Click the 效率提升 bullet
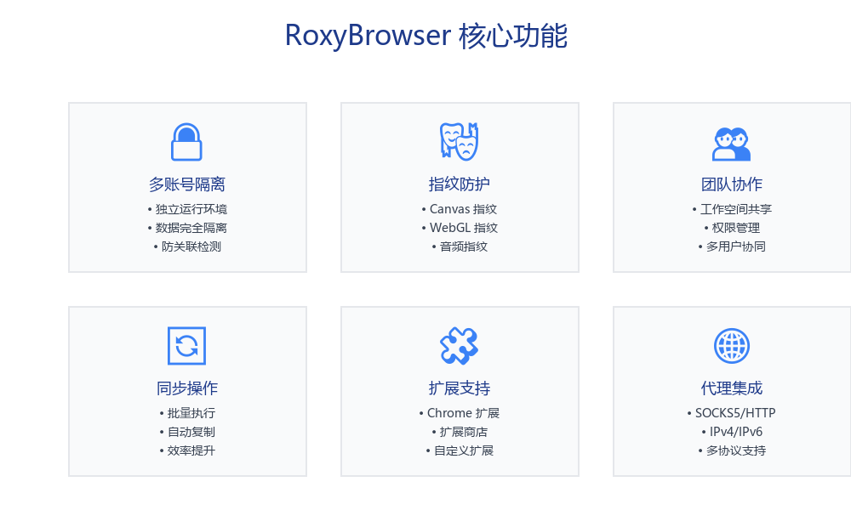Screen dimensions: 851x510 (187, 450)
